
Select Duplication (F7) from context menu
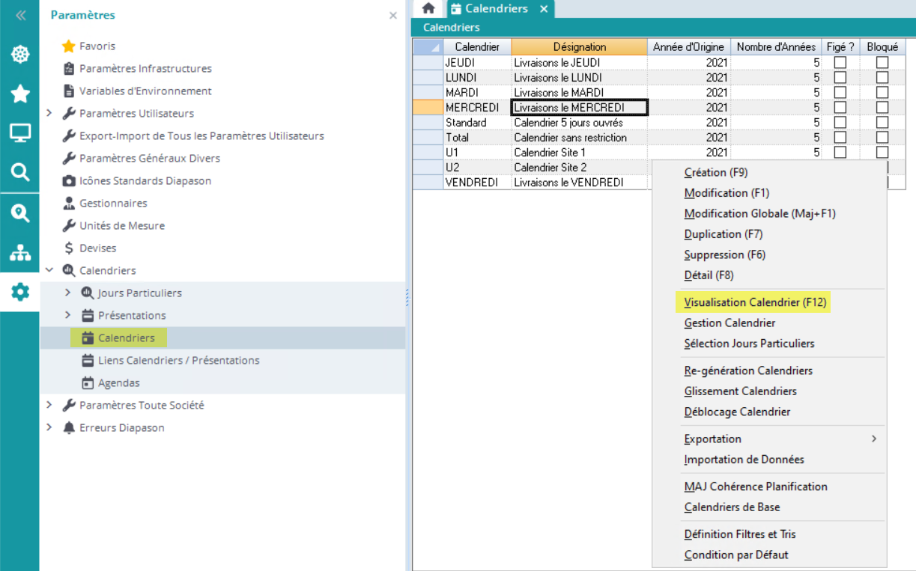pos(723,233)
